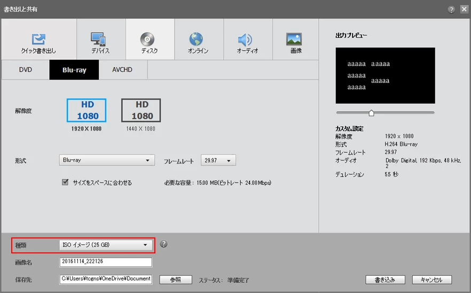Click the 書き込み (Burn) button

(x=385, y=280)
